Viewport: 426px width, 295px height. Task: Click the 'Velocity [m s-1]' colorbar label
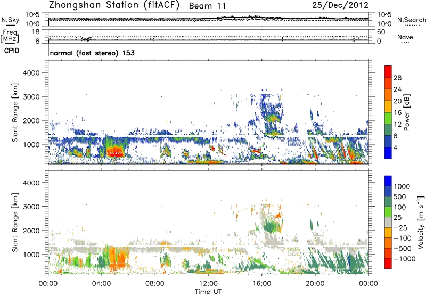tap(421, 222)
